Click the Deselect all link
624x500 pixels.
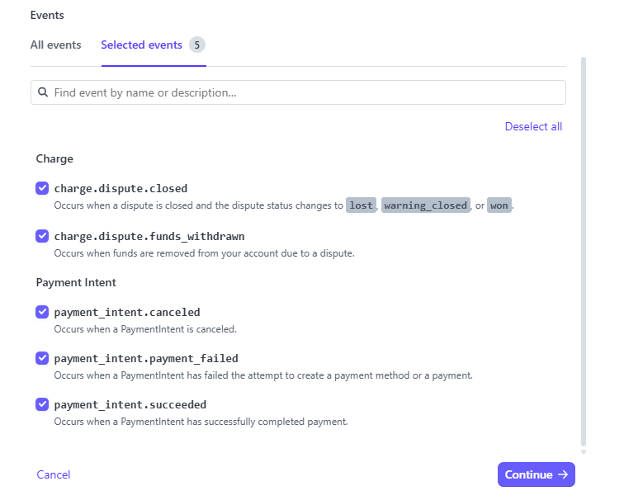point(533,126)
